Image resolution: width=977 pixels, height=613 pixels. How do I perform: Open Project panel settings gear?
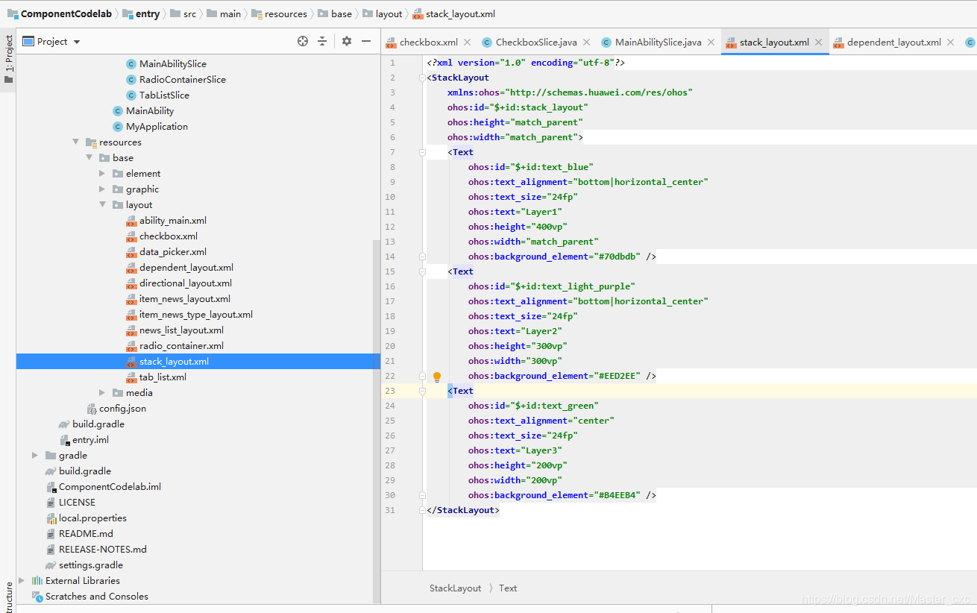(x=347, y=42)
